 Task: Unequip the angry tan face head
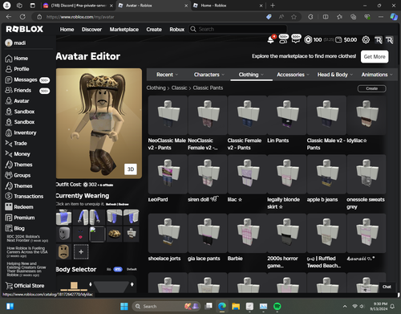64,251
